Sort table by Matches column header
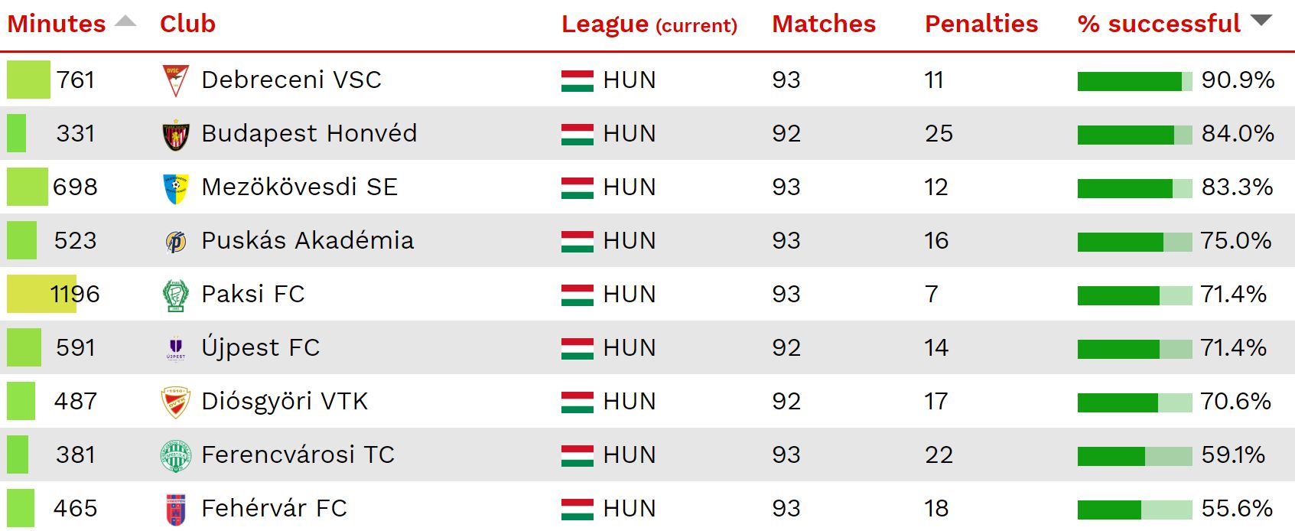The width and height of the screenshot is (1295, 531). (x=824, y=24)
